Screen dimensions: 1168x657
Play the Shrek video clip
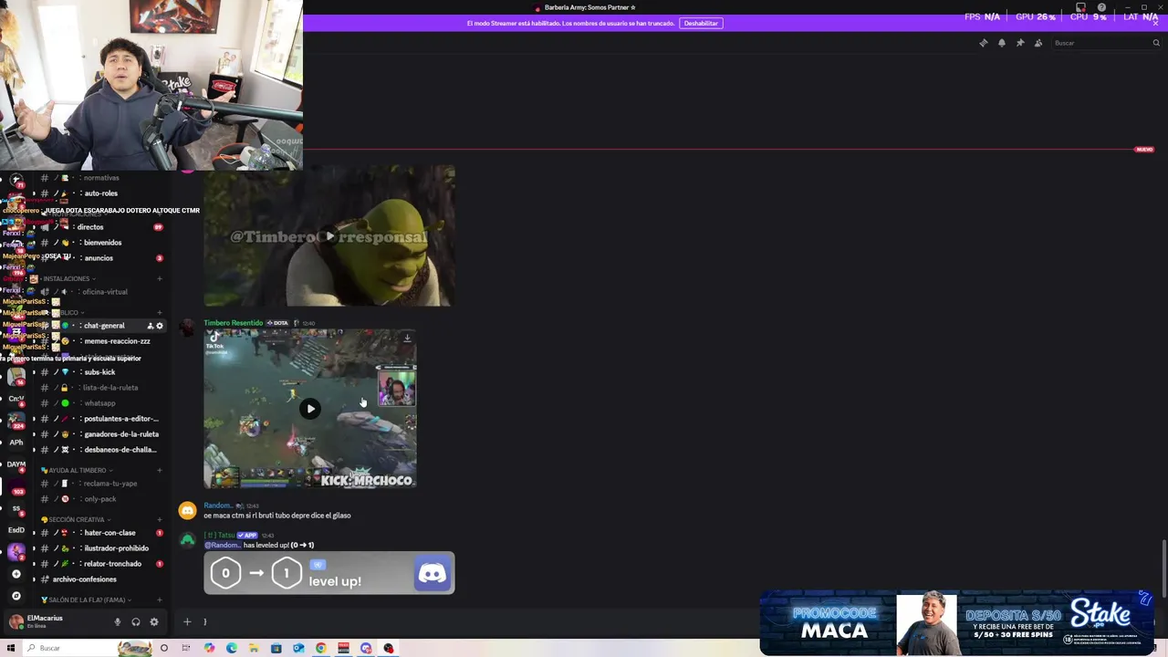[x=329, y=236]
